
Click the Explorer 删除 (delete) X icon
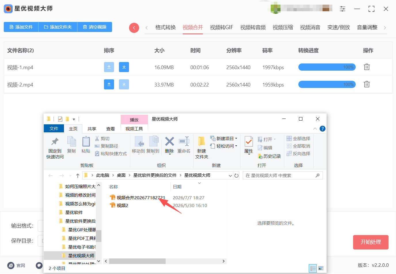[169, 142]
